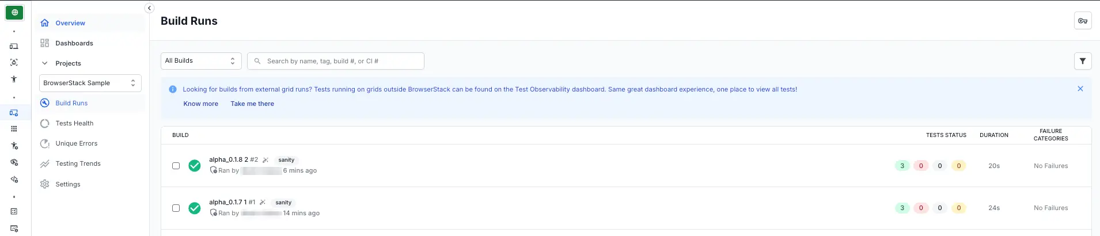
Task: Click the green globe icon in the left rail
Action: (x=14, y=12)
